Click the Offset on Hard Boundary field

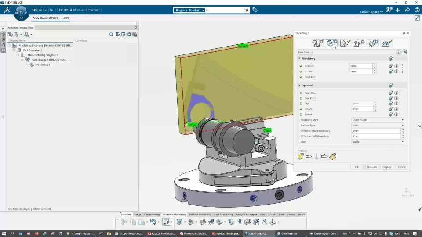click(376, 131)
